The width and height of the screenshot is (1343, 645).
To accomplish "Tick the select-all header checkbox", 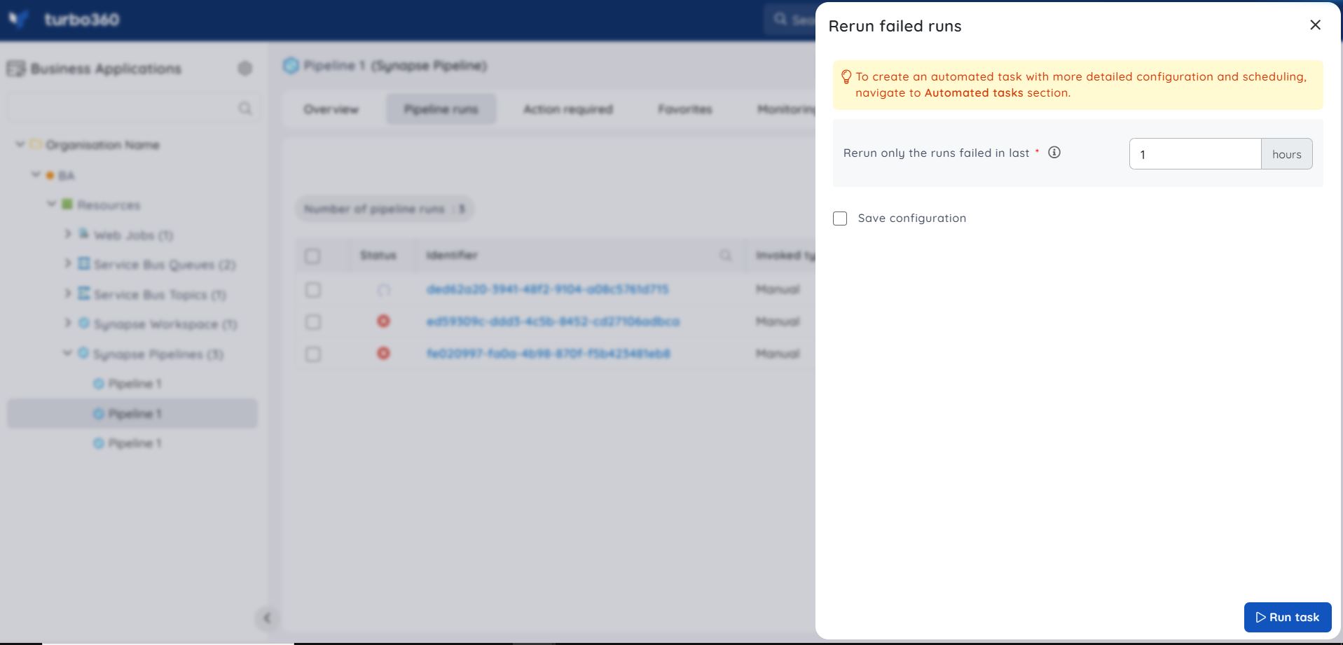I will [x=312, y=256].
